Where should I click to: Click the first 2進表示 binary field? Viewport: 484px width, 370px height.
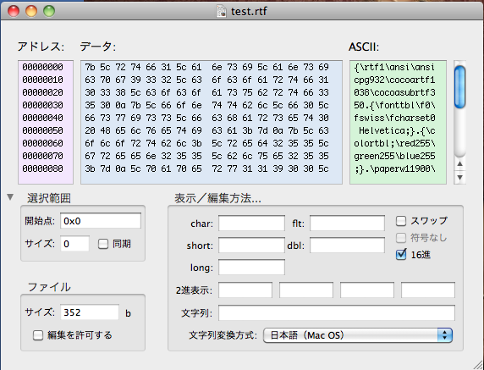pyautogui.click(x=245, y=290)
